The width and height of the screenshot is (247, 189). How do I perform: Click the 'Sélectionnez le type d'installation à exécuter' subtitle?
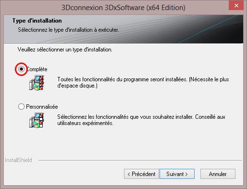68,30
